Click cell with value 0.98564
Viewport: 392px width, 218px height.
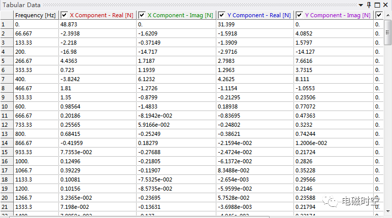[x=97, y=106]
